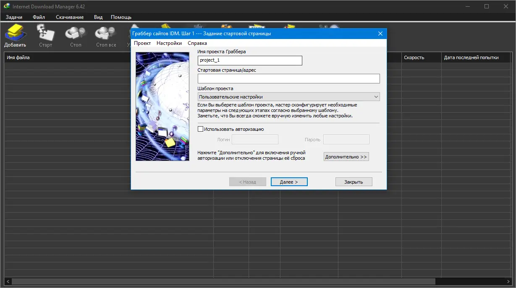Open the Проект menu in the grabber wizard
The width and height of the screenshot is (516, 288).
pos(142,43)
